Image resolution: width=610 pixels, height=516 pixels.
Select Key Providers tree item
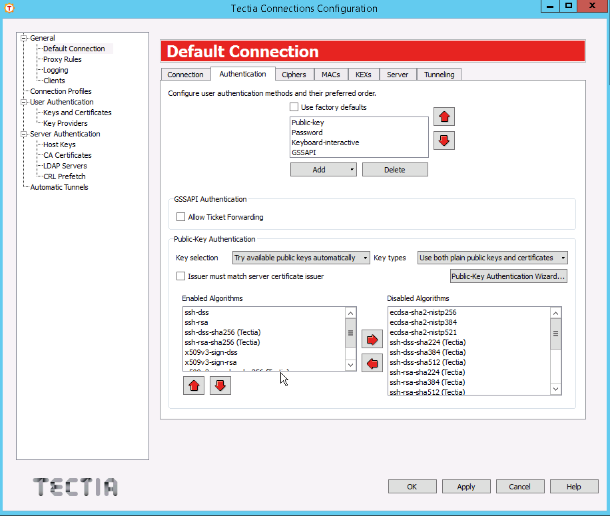(x=65, y=123)
